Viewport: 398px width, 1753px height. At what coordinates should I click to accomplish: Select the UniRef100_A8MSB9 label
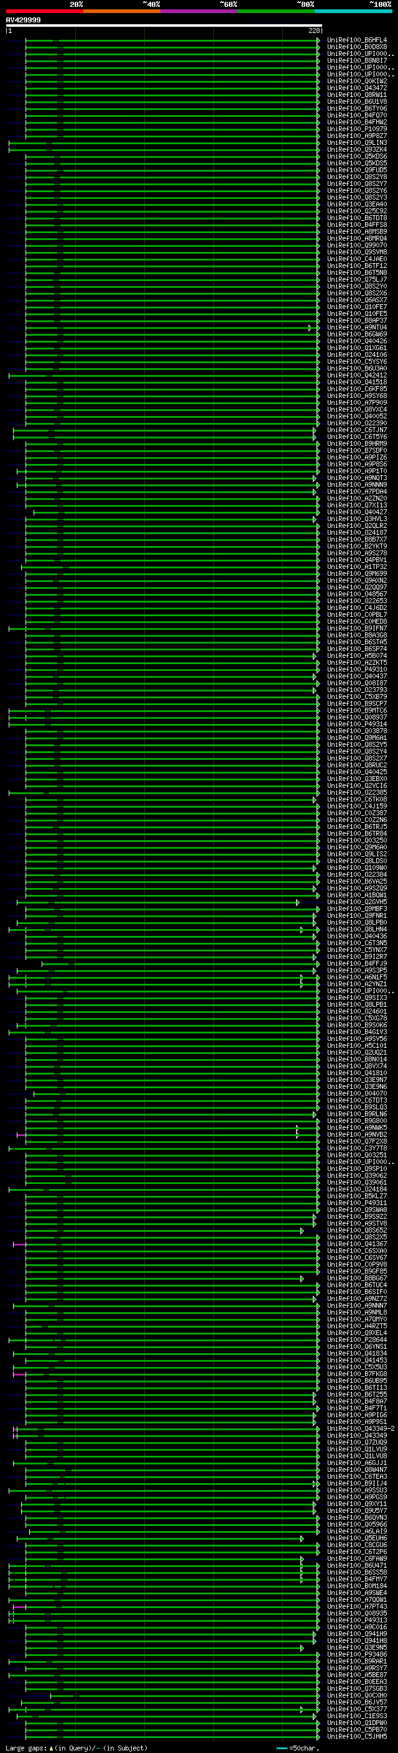click(x=357, y=231)
